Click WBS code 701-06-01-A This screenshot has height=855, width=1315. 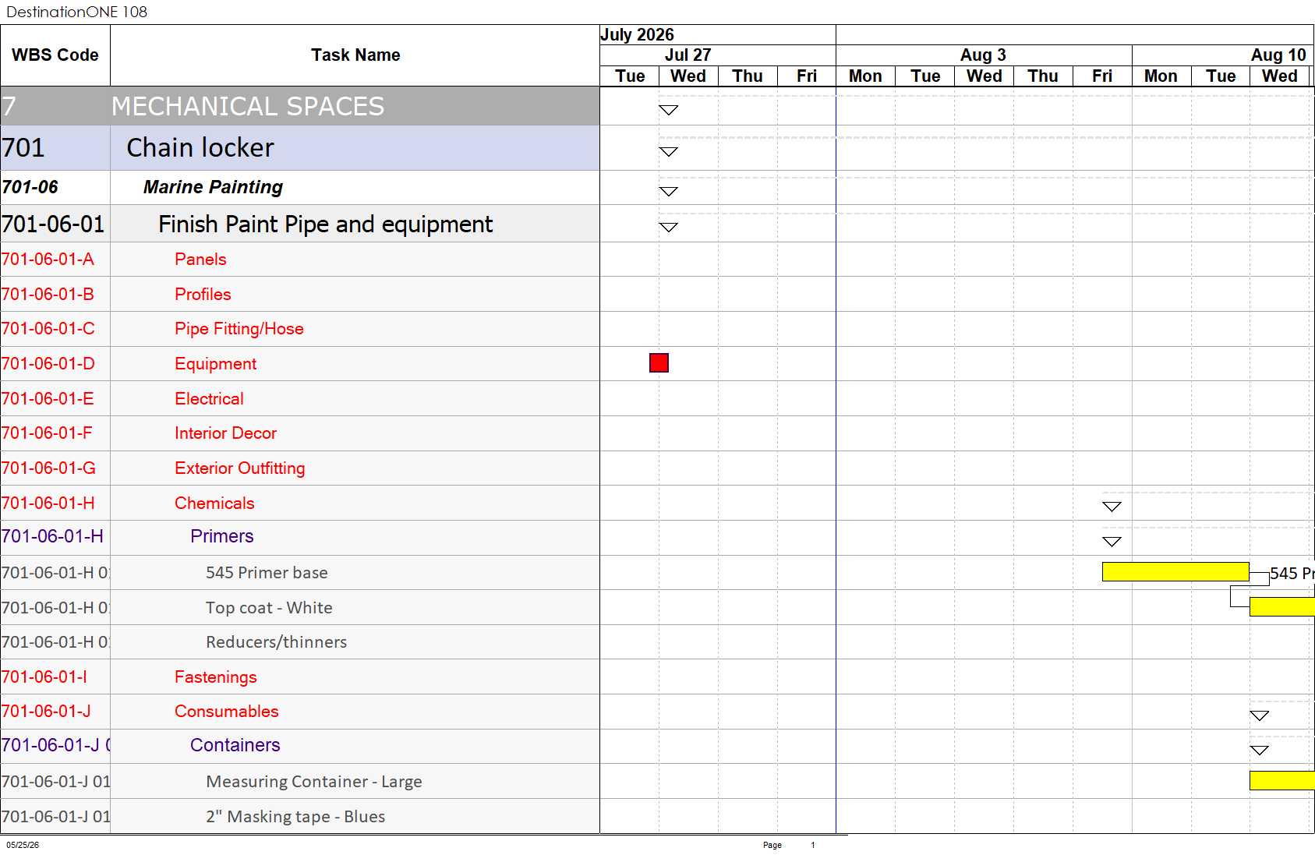48,260
